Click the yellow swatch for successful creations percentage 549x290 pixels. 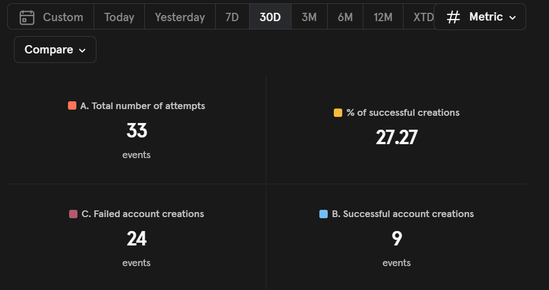[x=338, y=113]
